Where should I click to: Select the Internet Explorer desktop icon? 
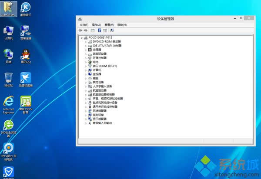point(9,105)
